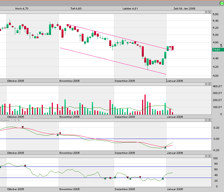Image resolution: width=224 pixels, height=192 pixels.
Task: Close the price chart panel
Action: [x=209, y=12]
